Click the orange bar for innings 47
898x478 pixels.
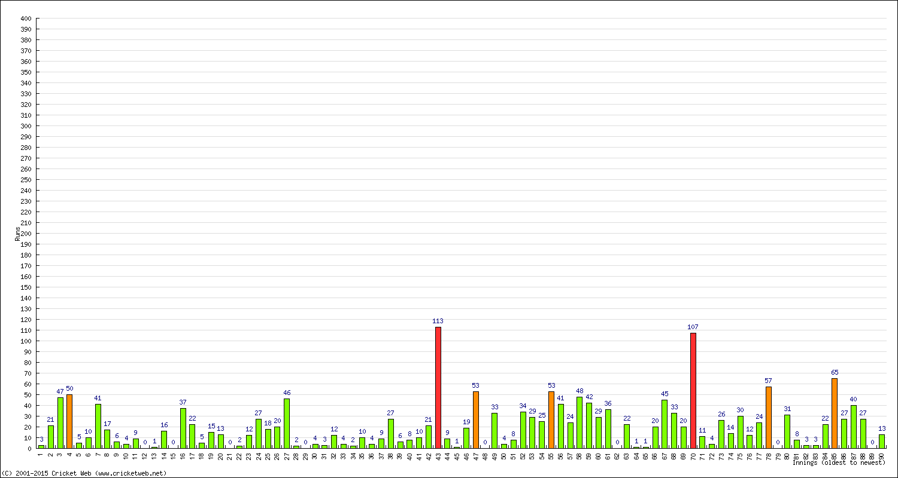[476, 420]
